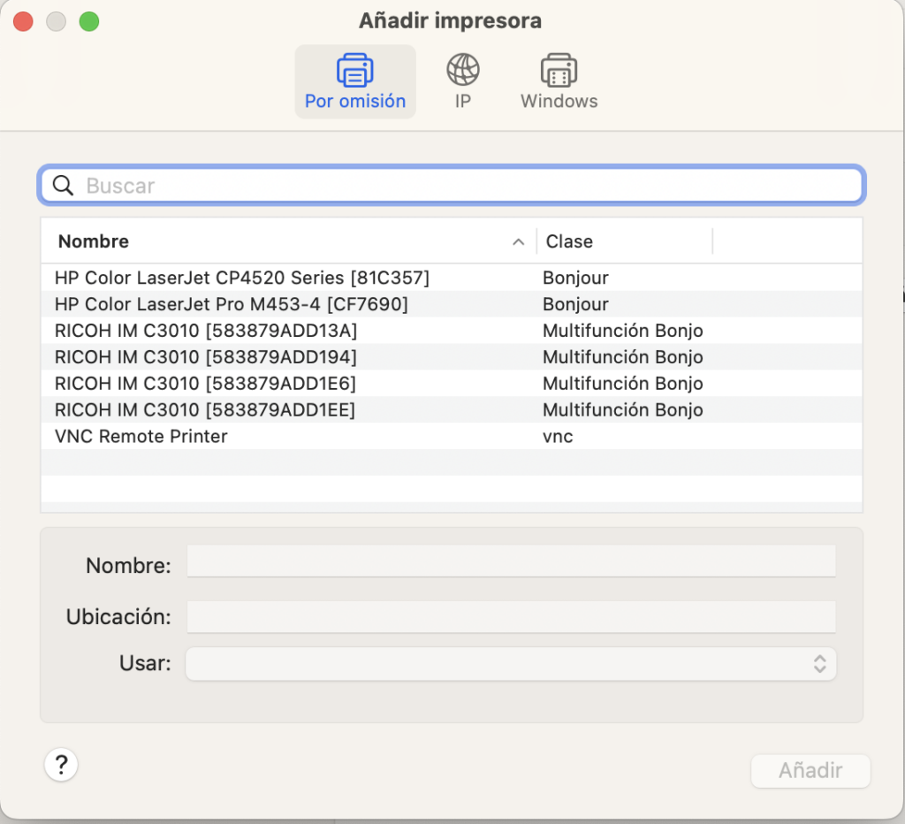This screenshot has width=905, height=824.
Task: Choose RICOH IM C3010 [583879ADD194]
Action: 206,357
